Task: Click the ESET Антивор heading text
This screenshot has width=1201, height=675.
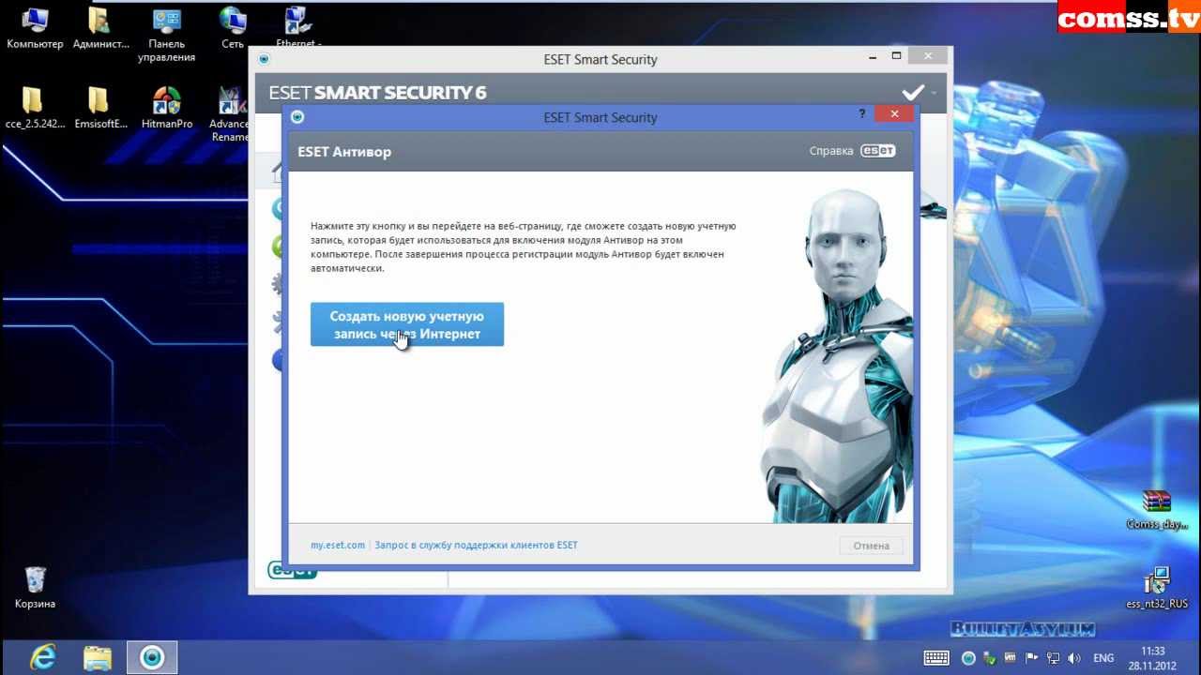Action: [x=344, y=151]
